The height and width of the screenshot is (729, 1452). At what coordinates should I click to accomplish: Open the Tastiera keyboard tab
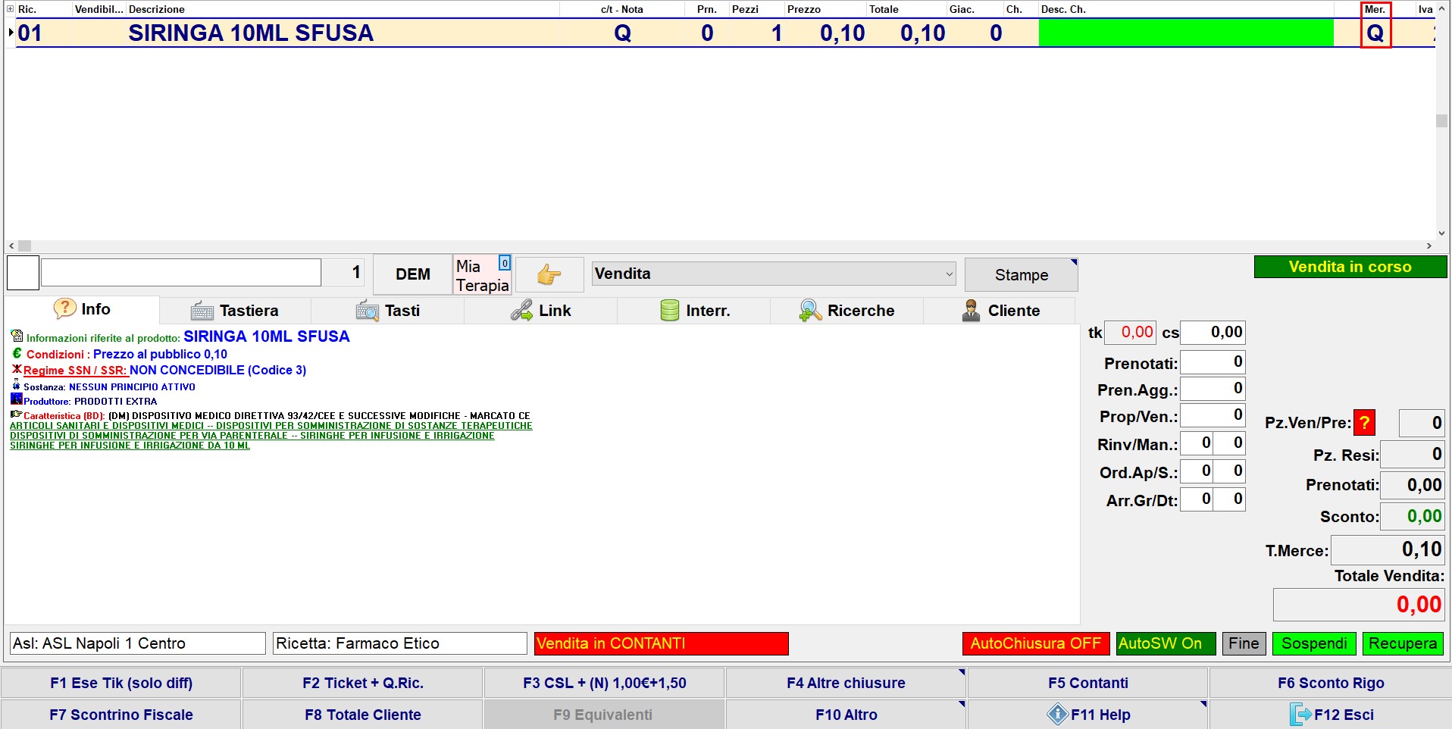tap(235, 311)
